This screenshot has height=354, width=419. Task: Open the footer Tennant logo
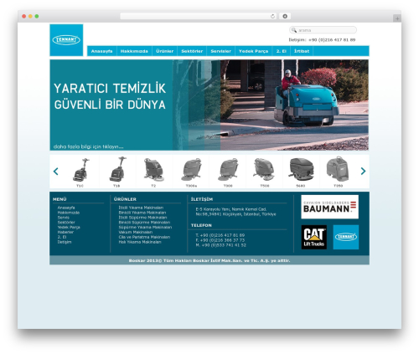tap(346, 237)
